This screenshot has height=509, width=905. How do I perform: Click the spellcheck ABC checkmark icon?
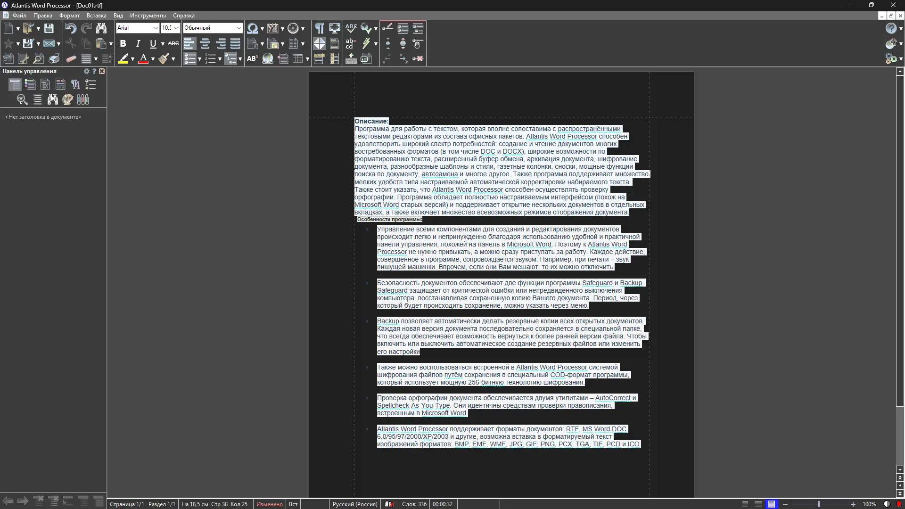click(x=351, y=28)
